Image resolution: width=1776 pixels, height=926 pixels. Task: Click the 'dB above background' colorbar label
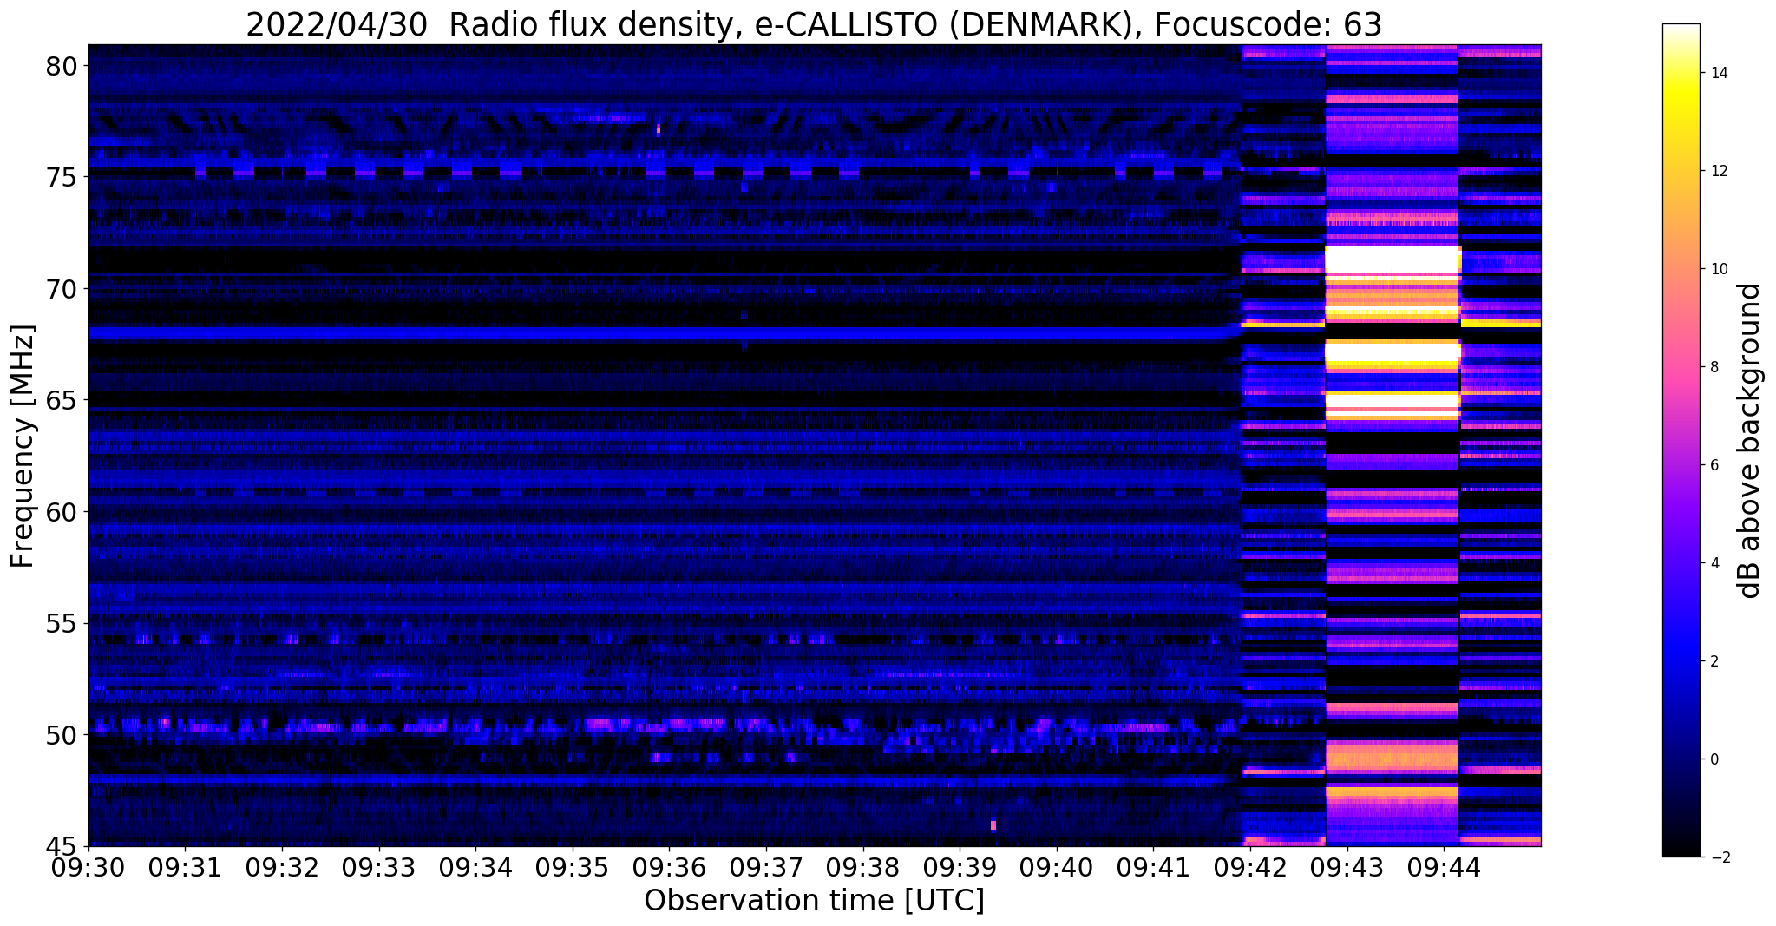click(1750, 440)
